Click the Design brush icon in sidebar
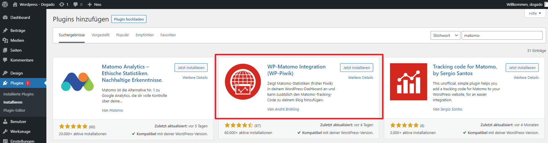 coord(5,73)
